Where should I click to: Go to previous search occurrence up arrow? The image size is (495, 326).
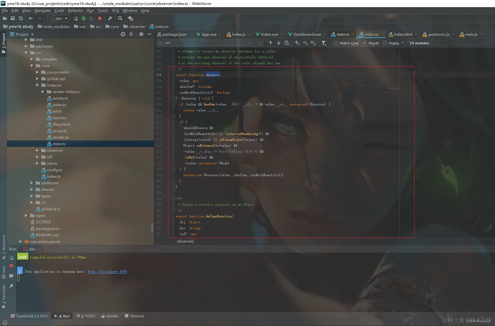271,43
